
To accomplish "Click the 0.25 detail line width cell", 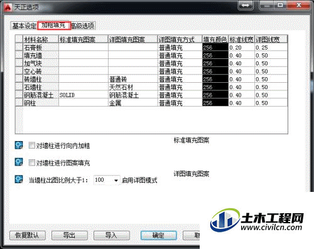I will click(x=271, y=48).
